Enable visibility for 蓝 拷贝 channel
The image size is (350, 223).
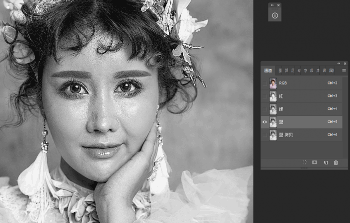tap(265, 135)
